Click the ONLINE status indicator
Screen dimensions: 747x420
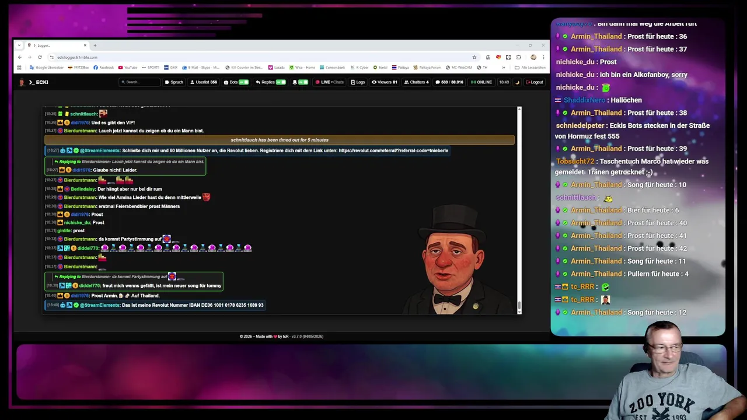(481, 82)
